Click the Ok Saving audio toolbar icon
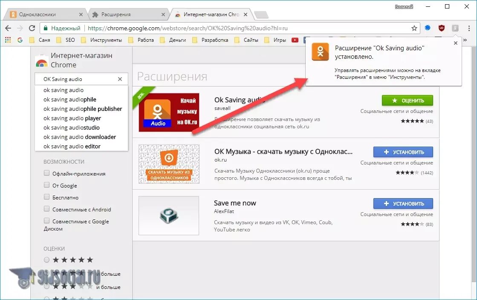This screenshot has width=477, height=300. (x=455, y=28)
